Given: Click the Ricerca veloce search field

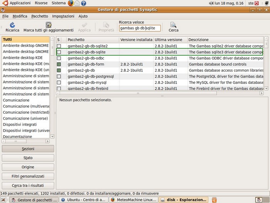Looking at the screenshot, I should (x=140, y=28).
